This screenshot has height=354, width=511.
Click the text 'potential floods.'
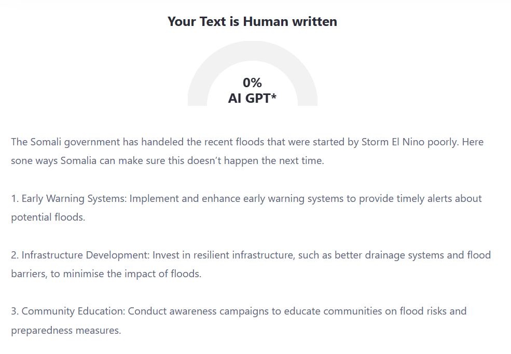[x=48, y=217]
